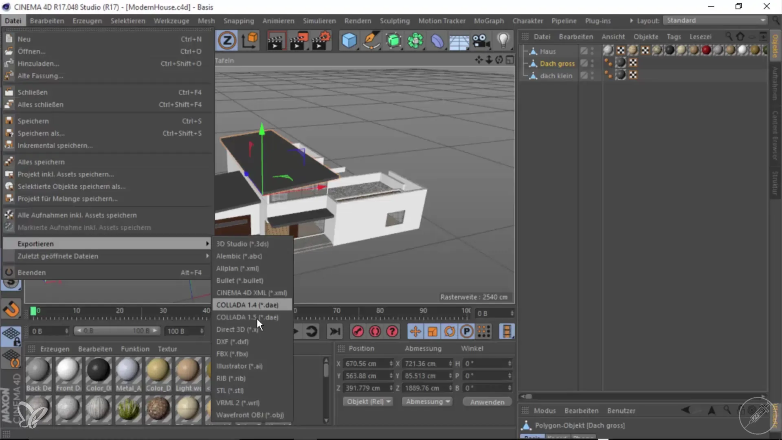Open the render settings icon
This screenshot has width=782, height=440.
(321, 41)
